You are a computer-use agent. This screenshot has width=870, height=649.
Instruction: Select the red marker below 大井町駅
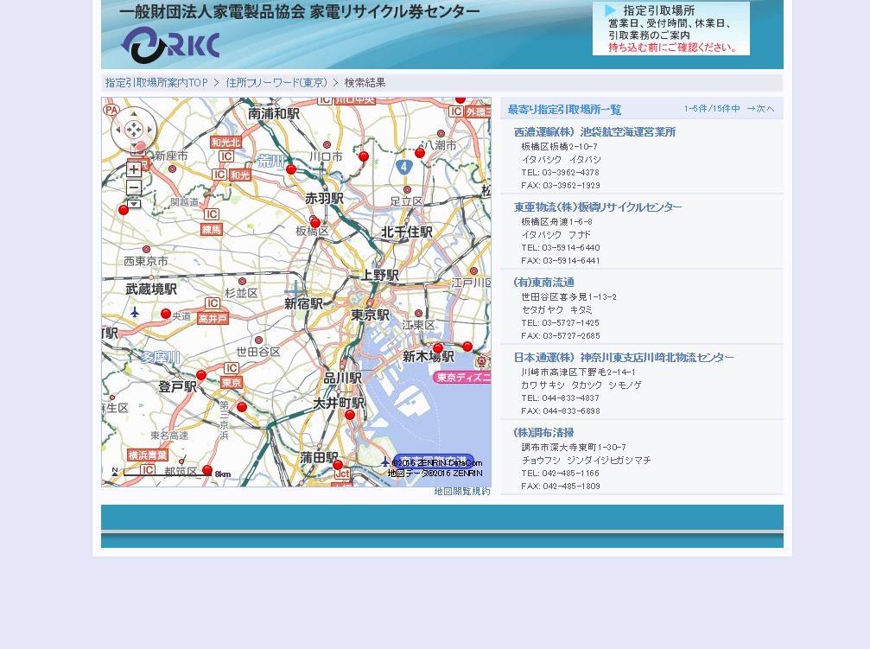pyautogui.click(x=350, y=415)
